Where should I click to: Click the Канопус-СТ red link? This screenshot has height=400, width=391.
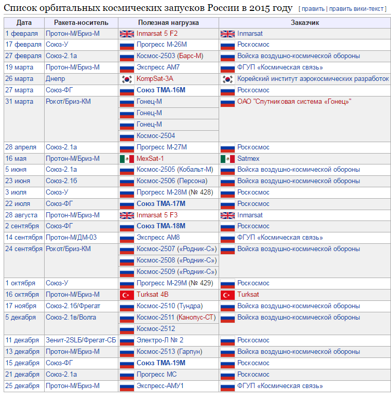(x=196, y=318)
